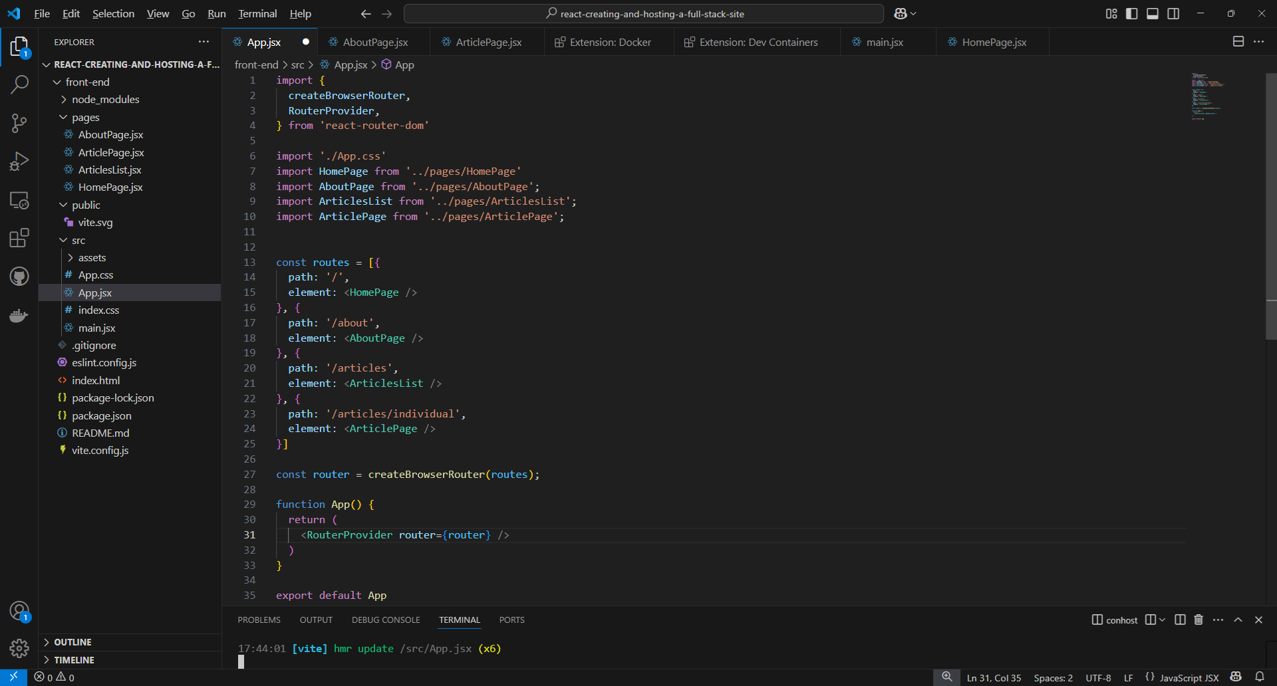Open editor More Actions ellipsis

coord(1259,41)
